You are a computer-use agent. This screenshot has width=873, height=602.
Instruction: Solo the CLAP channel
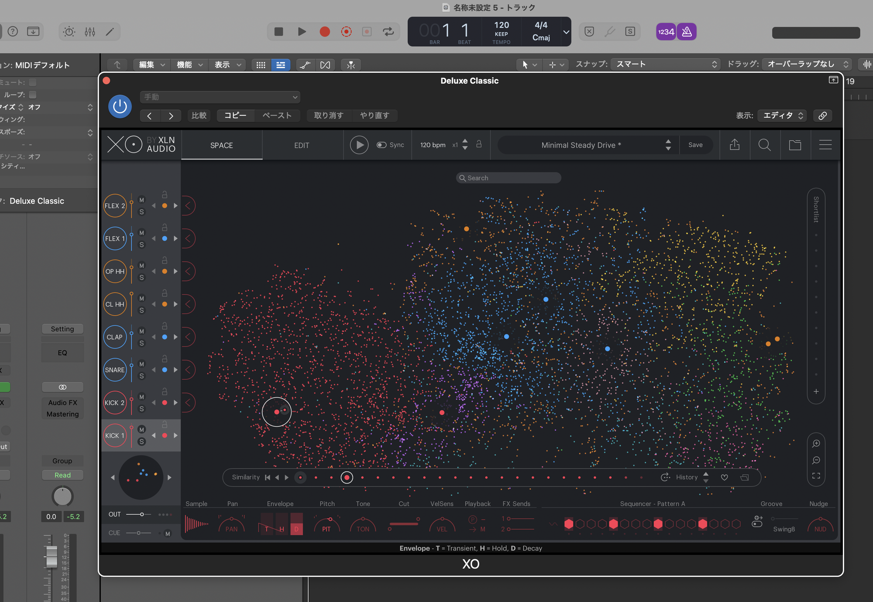point(141,344)
